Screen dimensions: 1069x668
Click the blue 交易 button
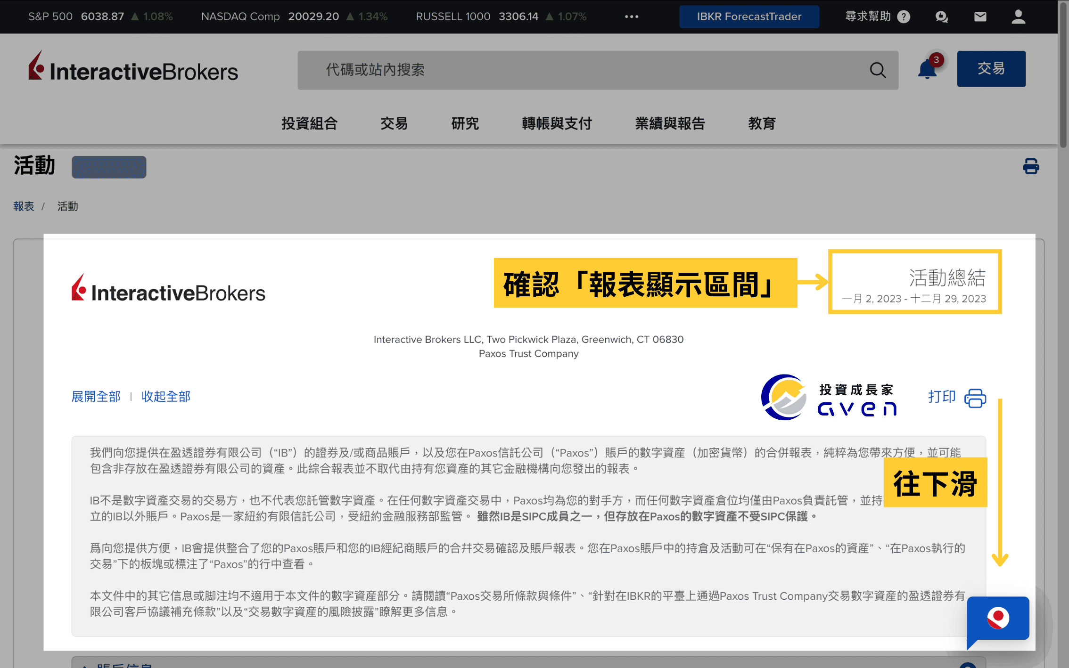[991, 68]
